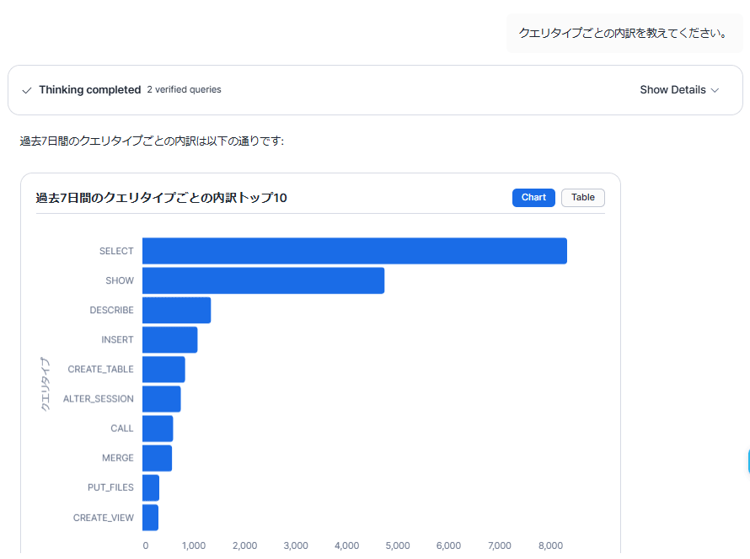Click the Thinking completed status text
Screen dimensions: 750x559
point(89,90)
